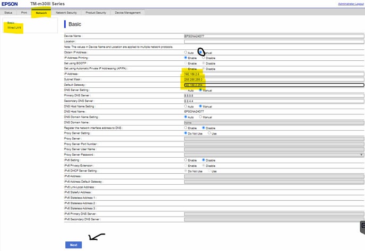Open the Status tab

click(8, 12)
